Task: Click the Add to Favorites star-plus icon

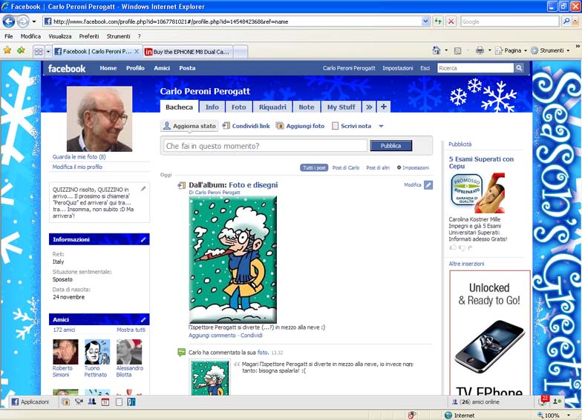Action: (21, 50)
